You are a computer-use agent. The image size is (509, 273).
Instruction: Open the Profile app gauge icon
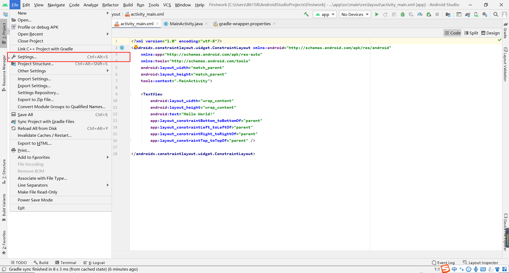click(x=420, y=14)
